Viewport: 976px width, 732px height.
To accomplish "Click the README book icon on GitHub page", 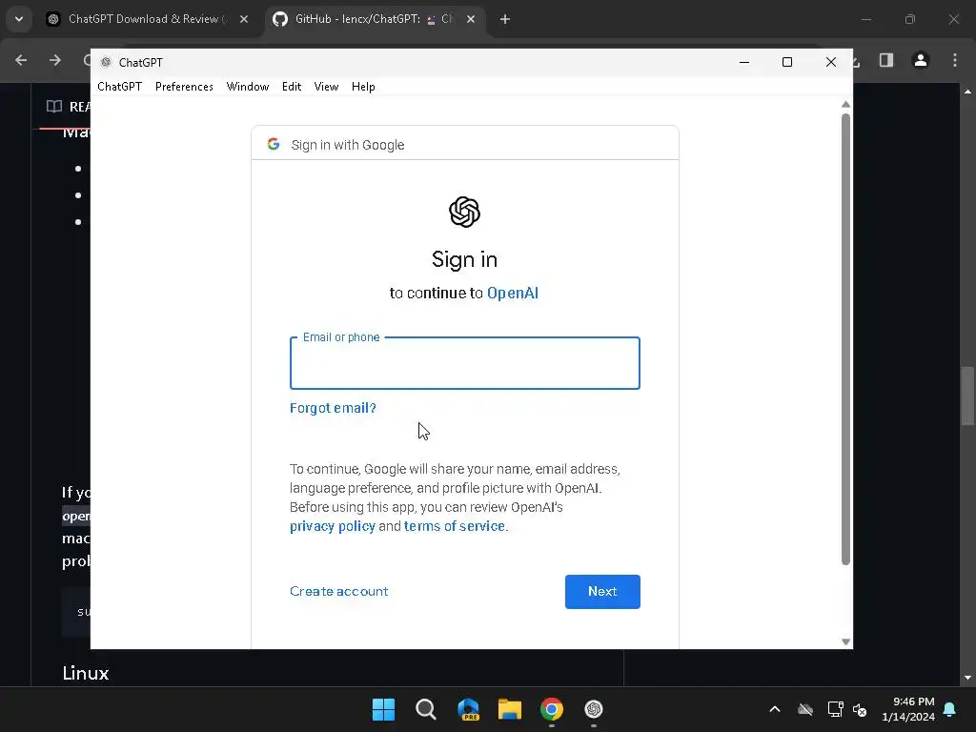I will [x=54, y=107].
